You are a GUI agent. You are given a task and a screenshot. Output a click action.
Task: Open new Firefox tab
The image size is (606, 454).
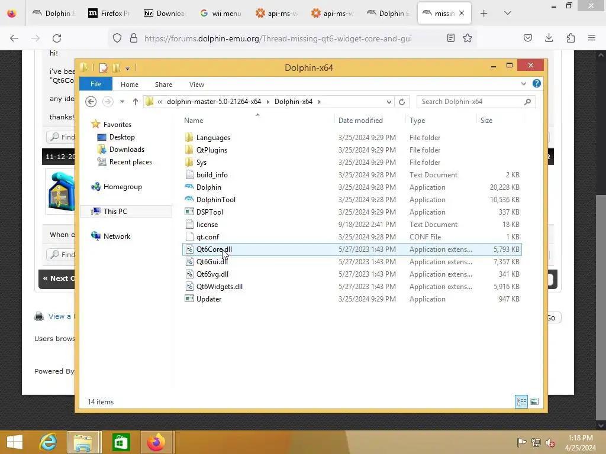(x=483, y=13)
